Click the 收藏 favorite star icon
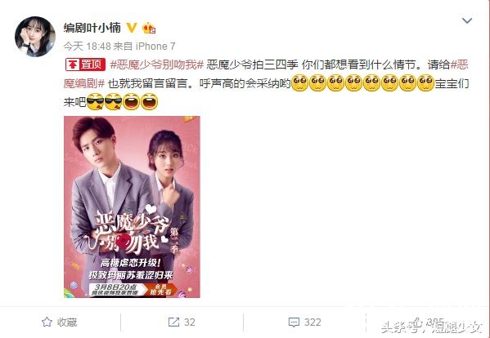490x338 pixels. pyautogui.click(x=47, y=322)
